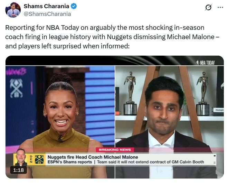
Task: Click the reporter's panel of the video
Action: 169,122
